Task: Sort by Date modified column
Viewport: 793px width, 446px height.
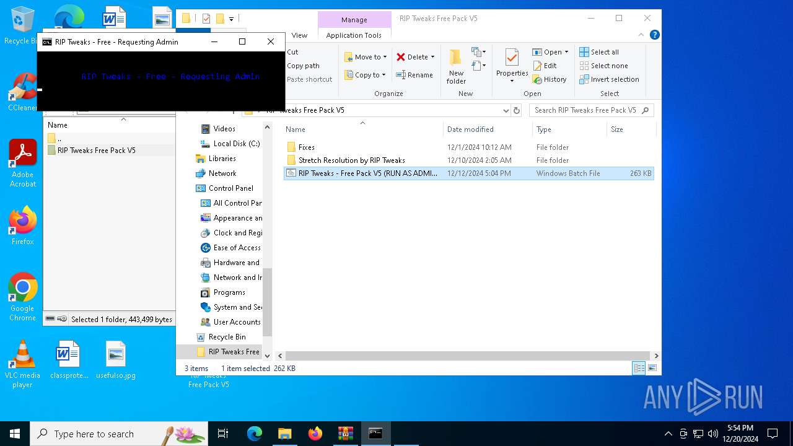Action: pos(488,129)
